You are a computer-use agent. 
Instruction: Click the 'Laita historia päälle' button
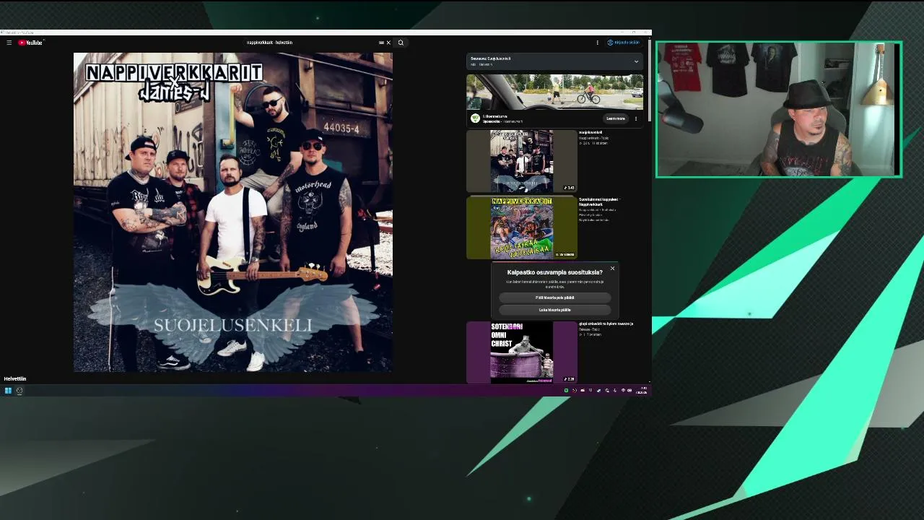555,310
